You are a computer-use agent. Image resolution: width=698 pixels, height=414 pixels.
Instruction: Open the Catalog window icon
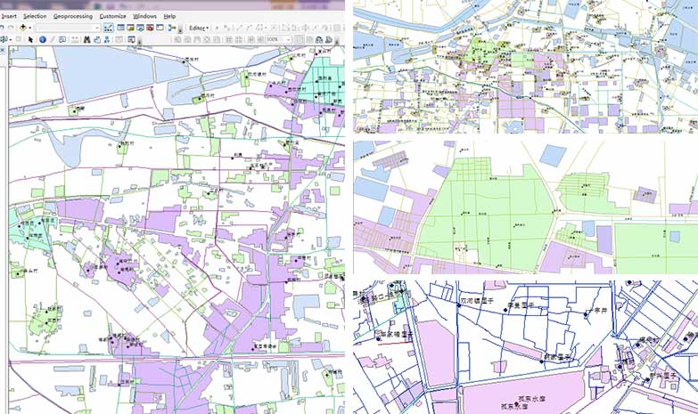(x=132, y=28)
